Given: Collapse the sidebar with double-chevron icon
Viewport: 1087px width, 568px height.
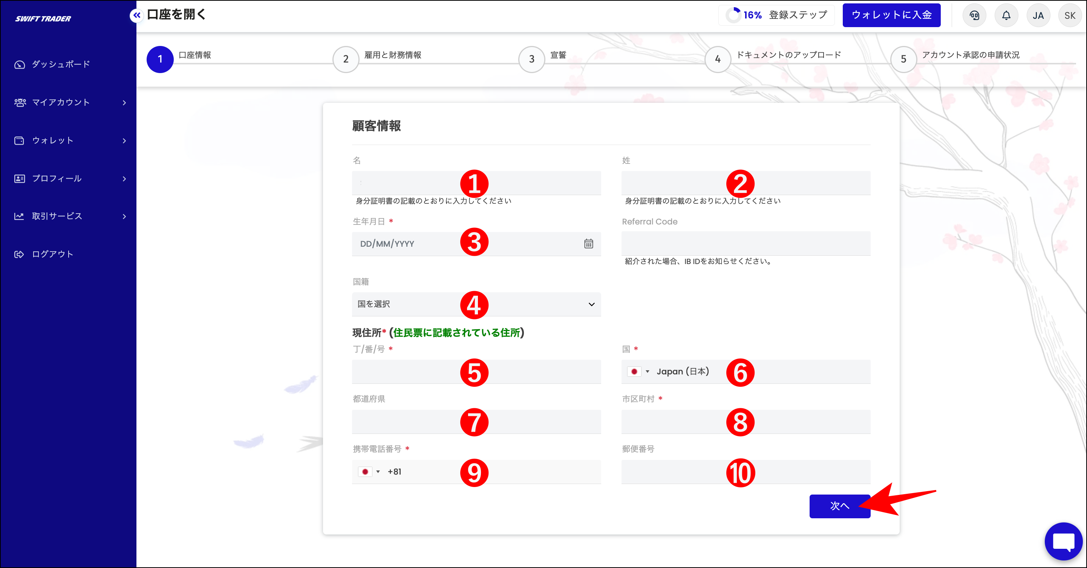Looking at the screenshot, I should click(136, 15).
